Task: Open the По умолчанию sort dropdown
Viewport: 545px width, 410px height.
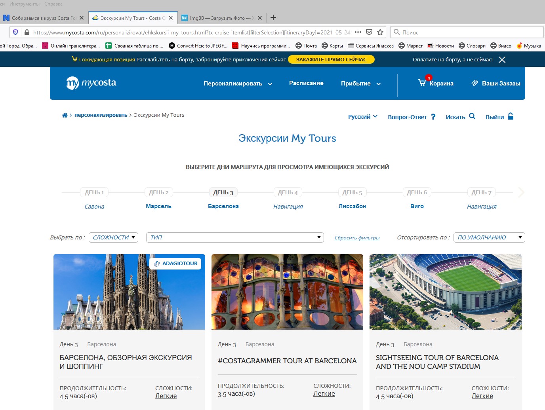Action: click(x=489, y=237)
